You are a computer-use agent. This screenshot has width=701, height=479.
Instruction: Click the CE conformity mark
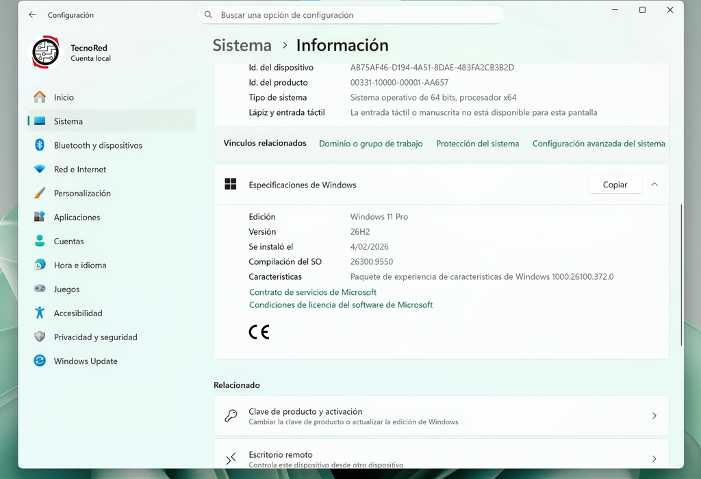(x=259, y=332)
